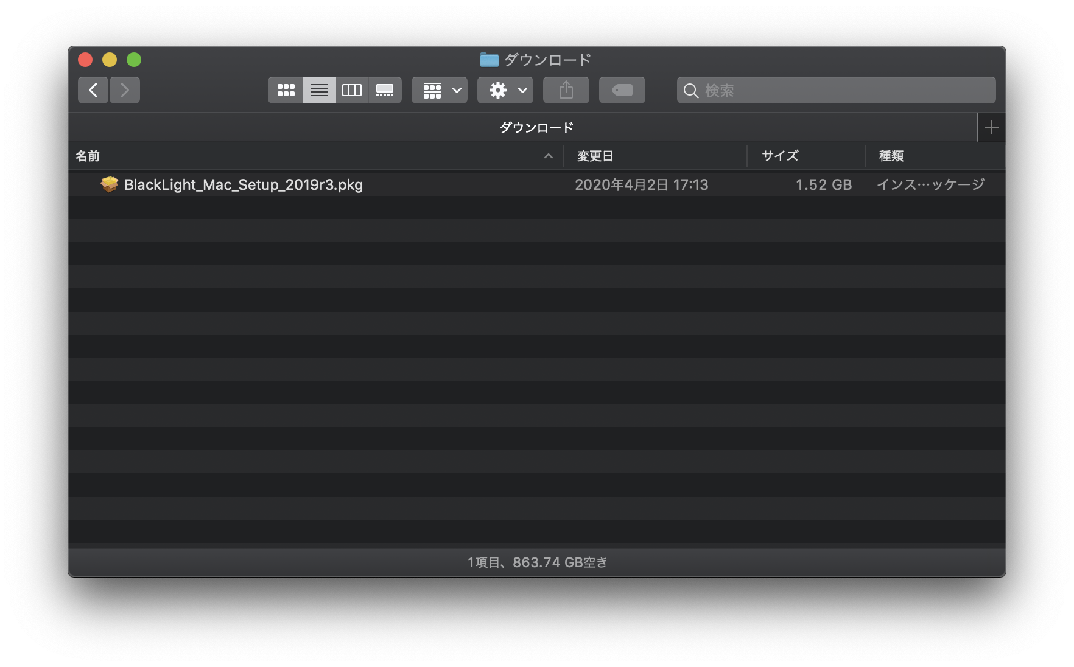Click the back navigation arrow
The width and height of the screenshot is (1074, 667).
click(93, 90)
